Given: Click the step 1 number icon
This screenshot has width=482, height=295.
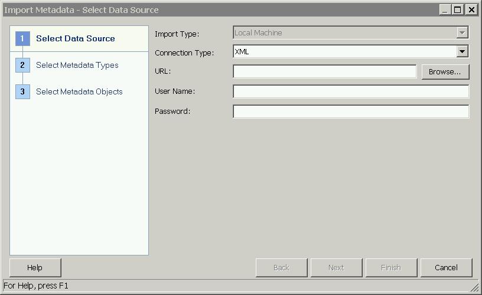Looking at the screenshot, I should [22, 39].
